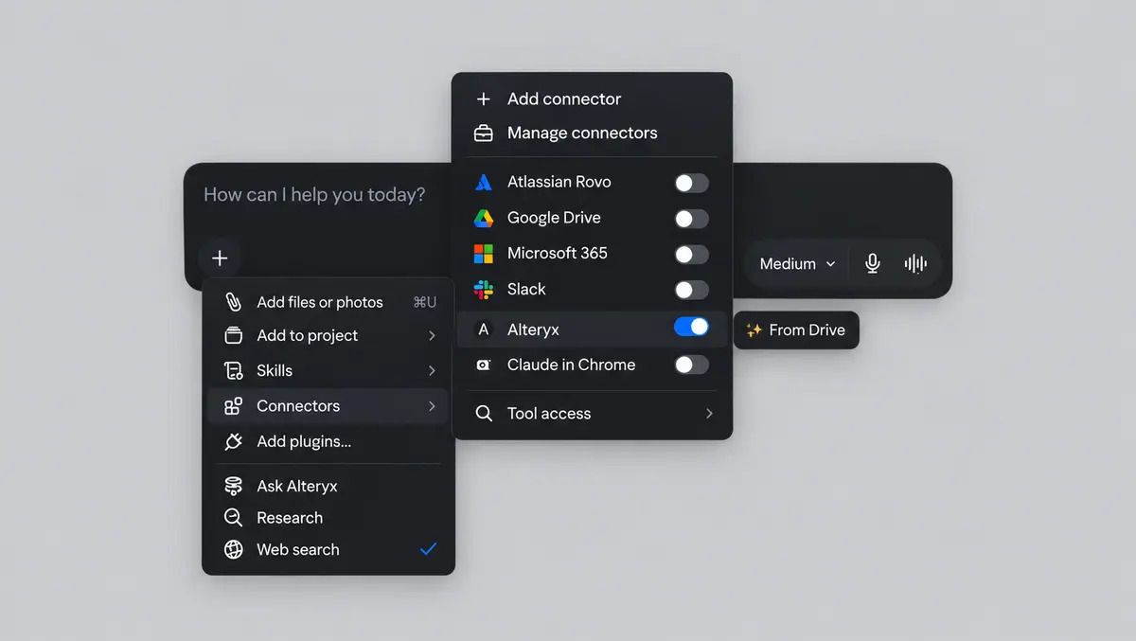
Task: Open the Tool access entry
Action: click(x=592, y=414)
